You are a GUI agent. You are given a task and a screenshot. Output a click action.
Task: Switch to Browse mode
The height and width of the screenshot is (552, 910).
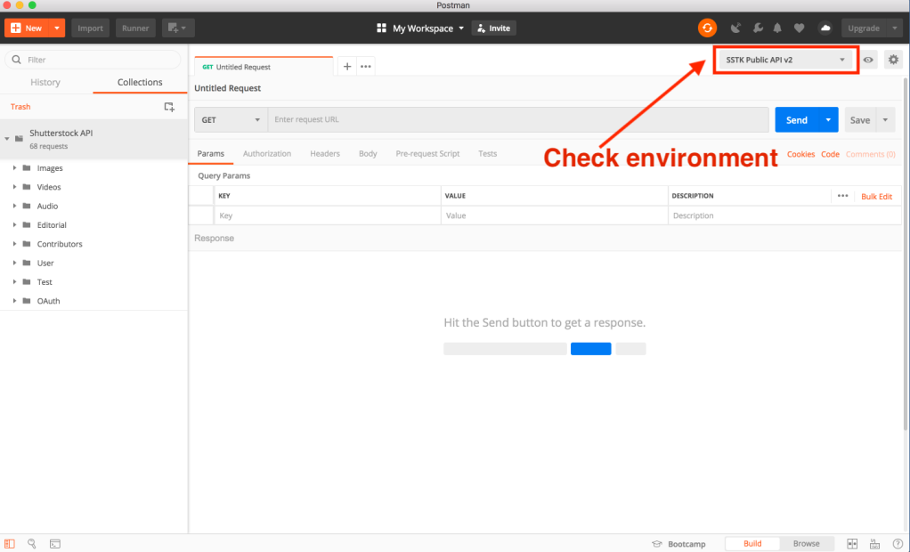pos(806,543)
